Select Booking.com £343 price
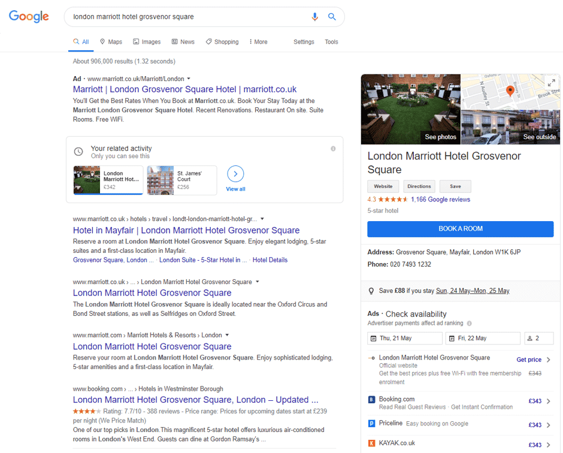Image resolution: width=563 pixels, height=453 pixels. [x=535, y=401]
